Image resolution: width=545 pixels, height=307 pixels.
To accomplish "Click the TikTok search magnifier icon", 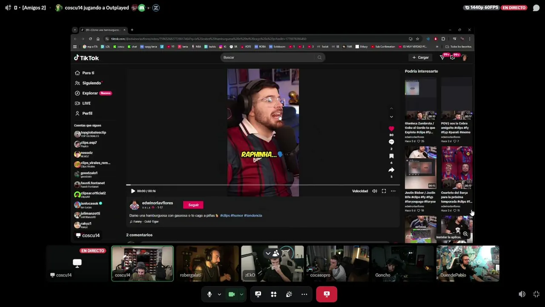I will (319, 58).
